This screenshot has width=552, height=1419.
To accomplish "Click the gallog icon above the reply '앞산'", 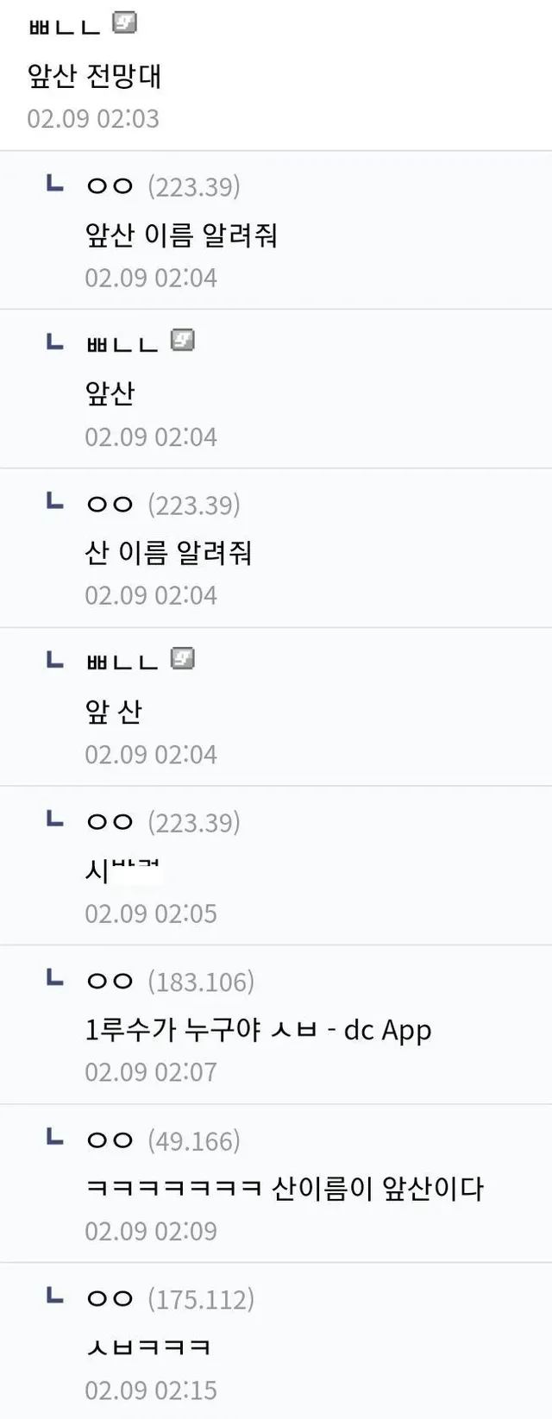I will click(182, 341).
